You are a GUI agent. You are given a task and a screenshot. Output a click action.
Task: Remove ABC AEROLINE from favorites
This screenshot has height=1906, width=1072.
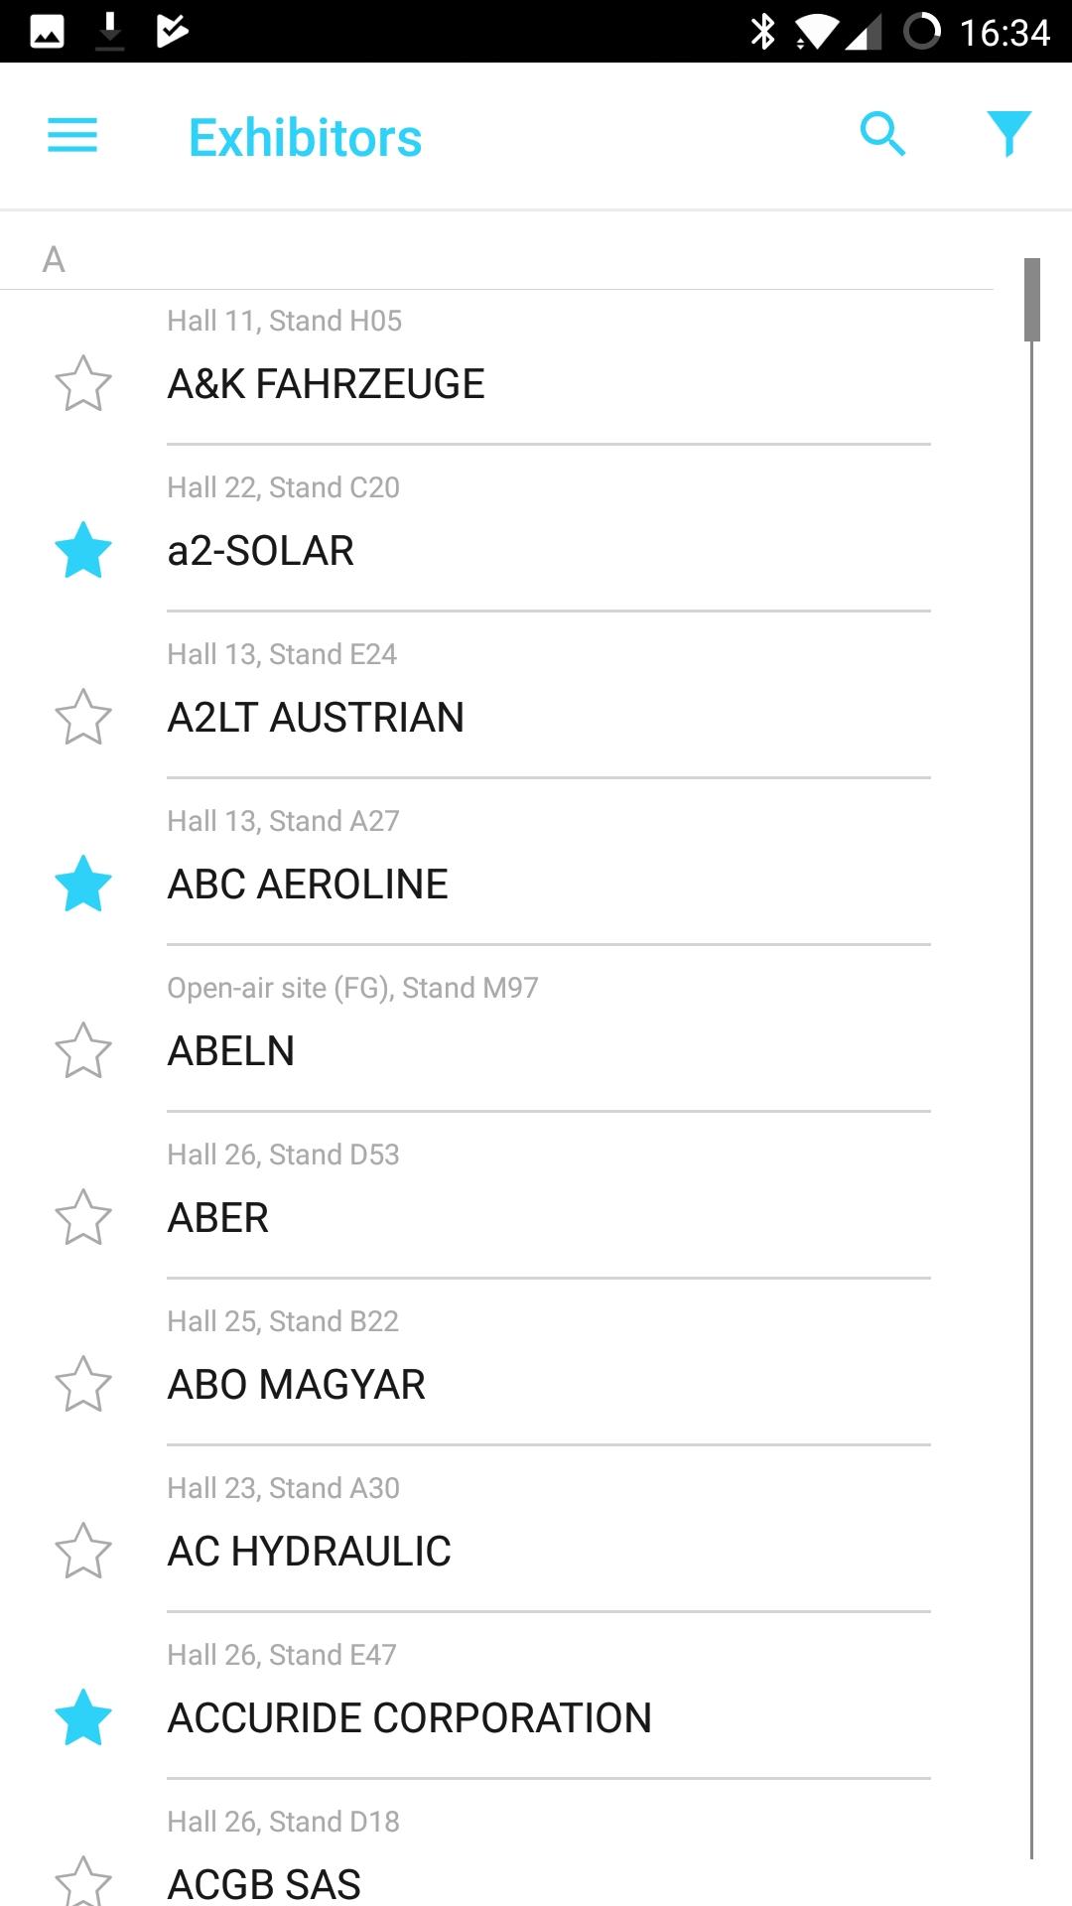point(83,884)
